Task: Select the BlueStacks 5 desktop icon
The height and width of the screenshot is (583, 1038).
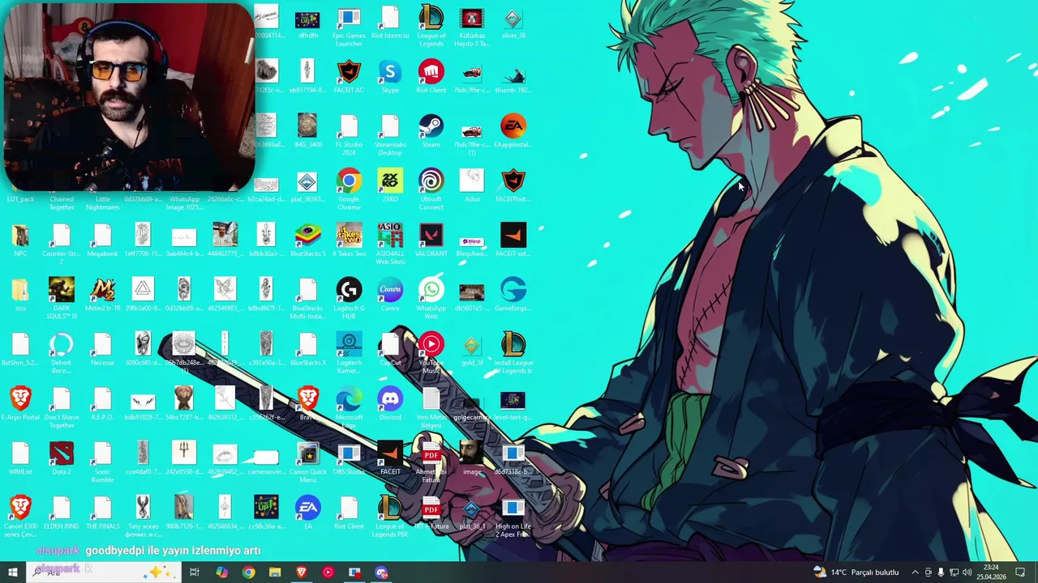Action: point(307,240)
